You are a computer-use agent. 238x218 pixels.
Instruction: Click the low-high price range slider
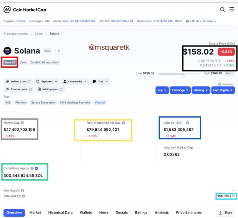tap(179, 74)
